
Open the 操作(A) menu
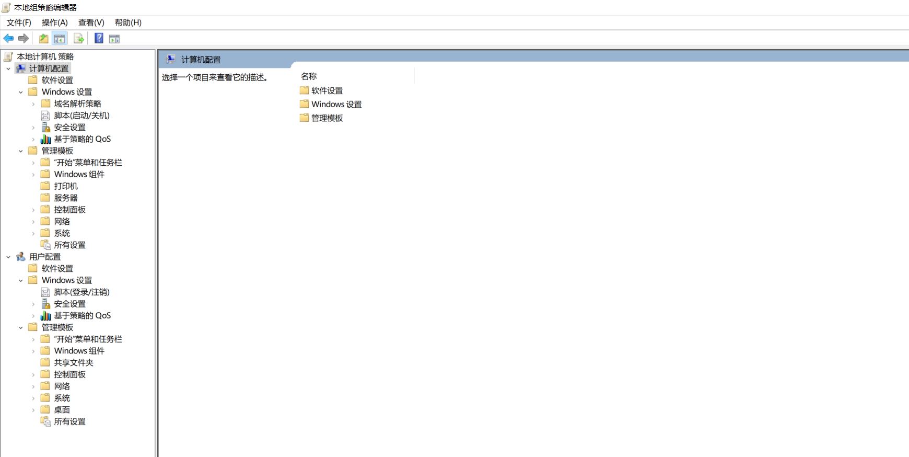[x=55, y=22]
